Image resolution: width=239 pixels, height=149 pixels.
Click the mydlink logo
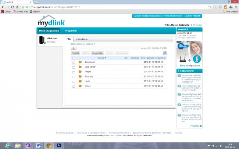tap(51, 21)
